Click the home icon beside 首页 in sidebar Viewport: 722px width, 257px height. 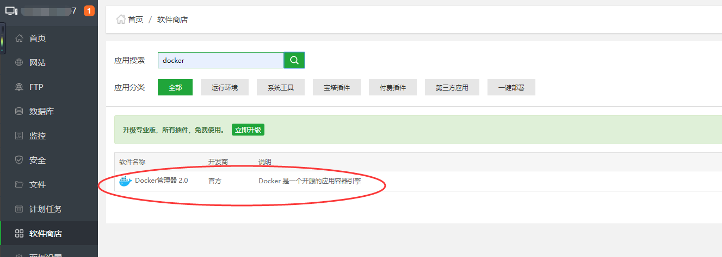19,38
